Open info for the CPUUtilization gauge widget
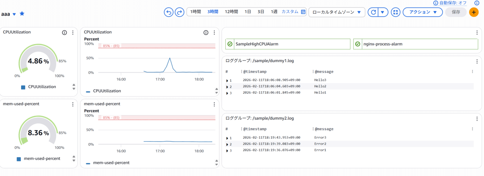The height and width of the screenshot is (176, 484). pos(65,33)
